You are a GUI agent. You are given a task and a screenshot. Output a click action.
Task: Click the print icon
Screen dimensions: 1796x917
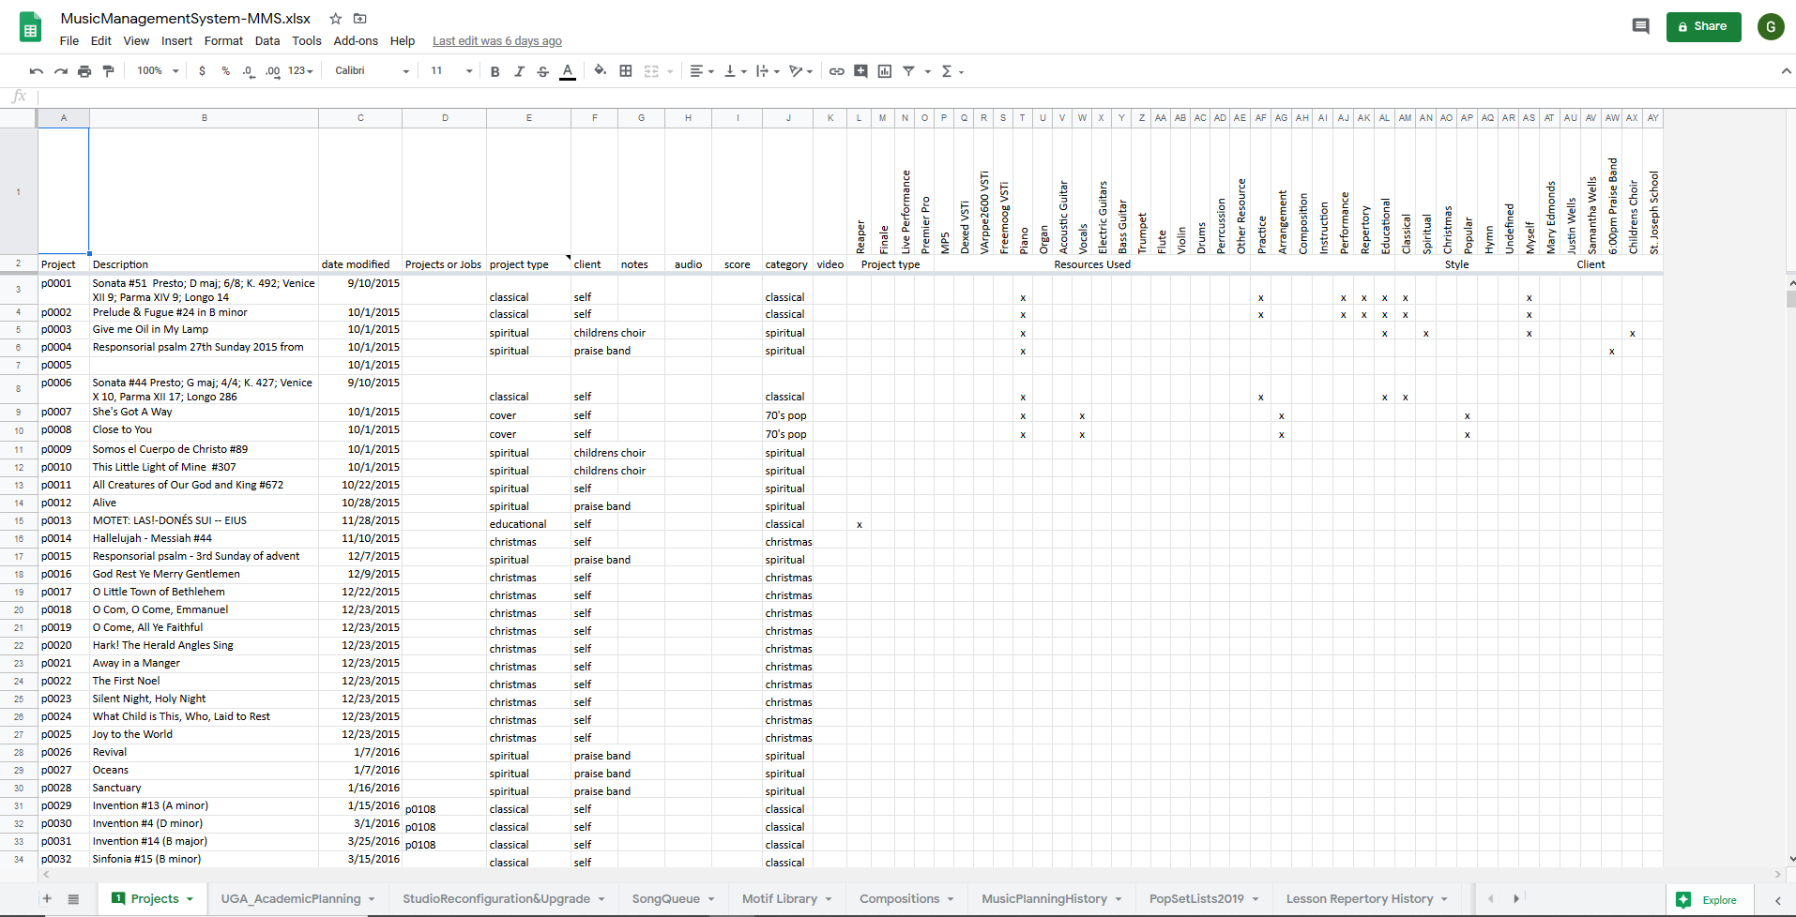[x=84, y=71]
